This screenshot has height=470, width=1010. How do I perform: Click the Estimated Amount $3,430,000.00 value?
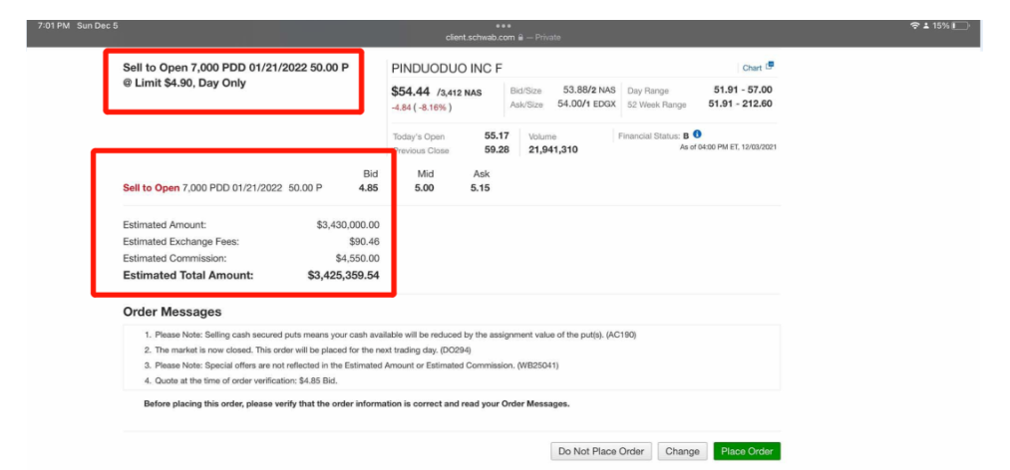(x=348, y=225)
